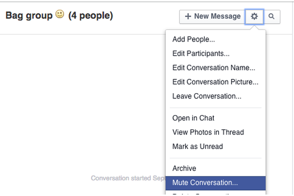Choose Leave Conversation from the menu
294x196 pixels.
click(207, 97)
